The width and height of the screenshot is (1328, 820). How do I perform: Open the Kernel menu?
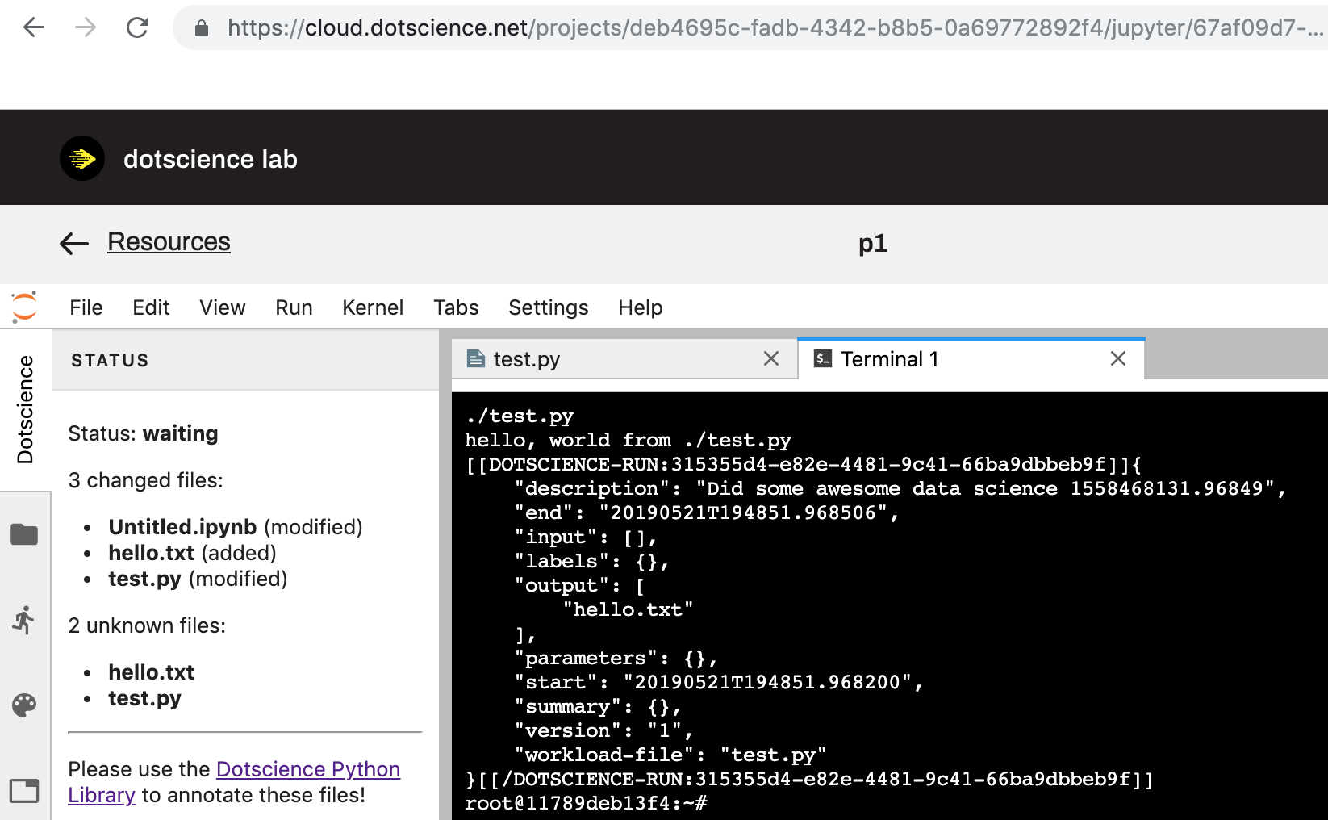pos(373,307)
